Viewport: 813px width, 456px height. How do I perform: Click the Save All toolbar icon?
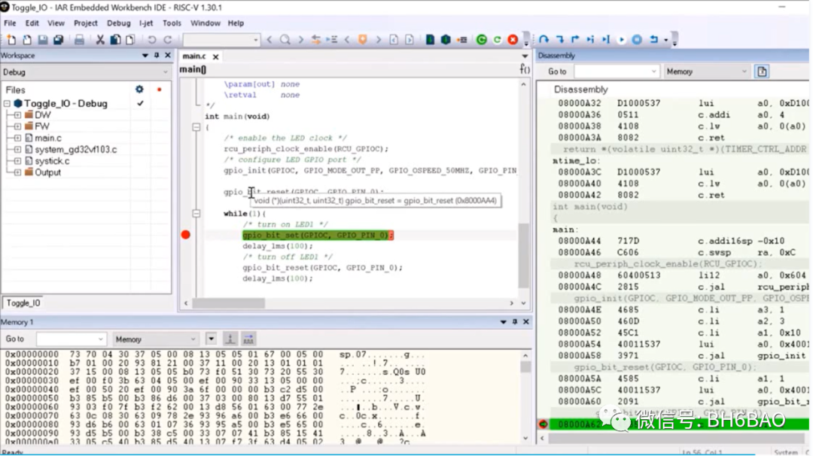click(58, 39)
